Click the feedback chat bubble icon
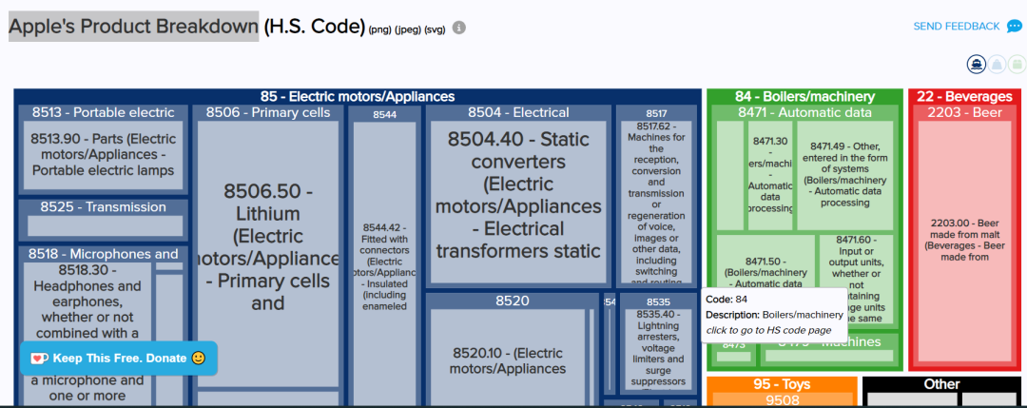Viewport: 1027px width, 408px height. [x=1015, y=26]
